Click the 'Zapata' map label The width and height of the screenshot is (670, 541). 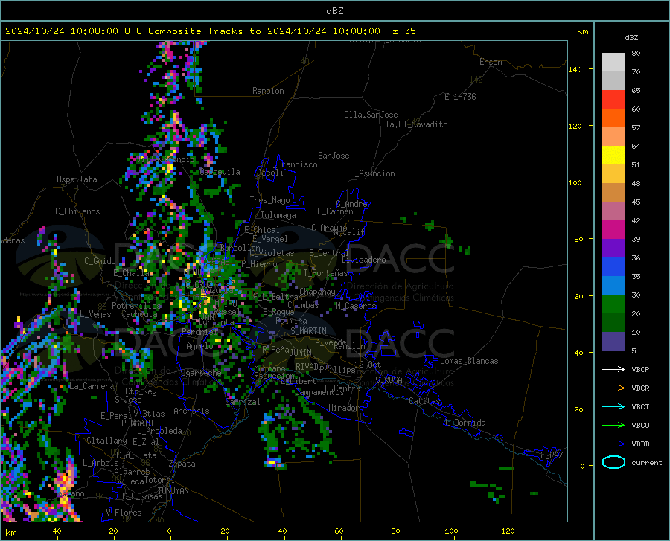[182, 464]
